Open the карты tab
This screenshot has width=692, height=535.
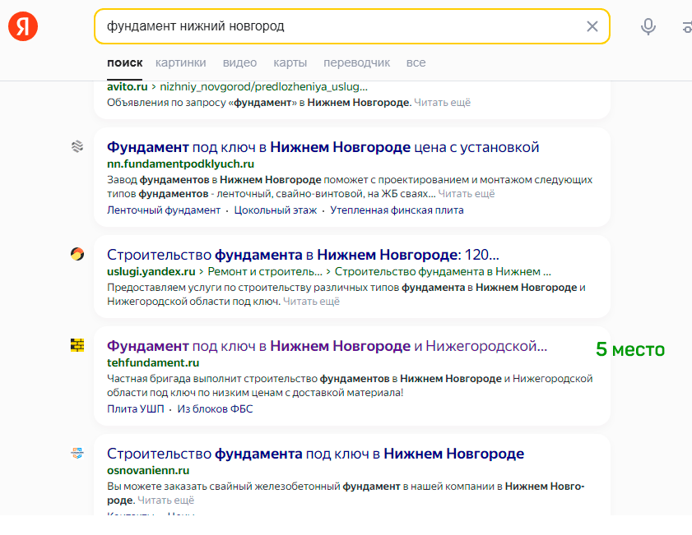pos(290,62)
